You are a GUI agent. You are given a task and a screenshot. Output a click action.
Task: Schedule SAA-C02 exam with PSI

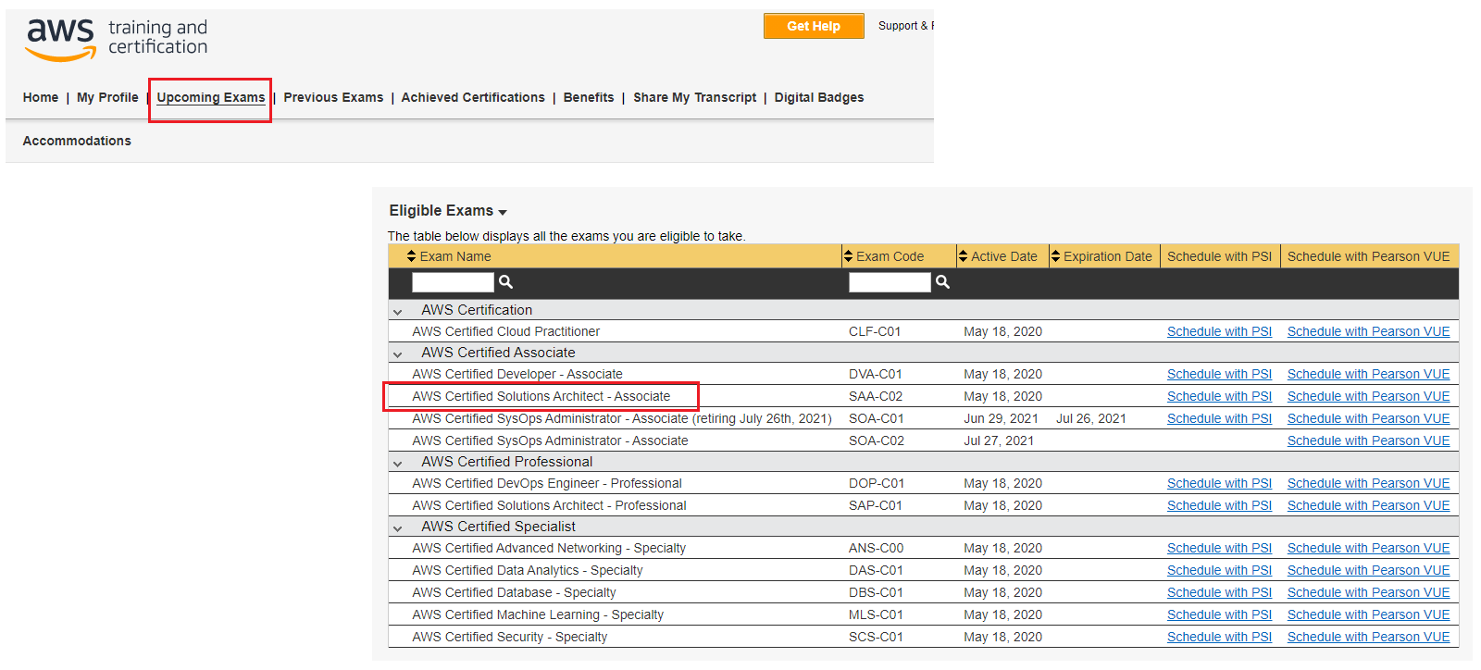pyautogui.click(x=1219, y=396)
